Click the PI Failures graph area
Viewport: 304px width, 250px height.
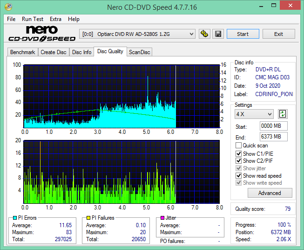tap(122, 172)
